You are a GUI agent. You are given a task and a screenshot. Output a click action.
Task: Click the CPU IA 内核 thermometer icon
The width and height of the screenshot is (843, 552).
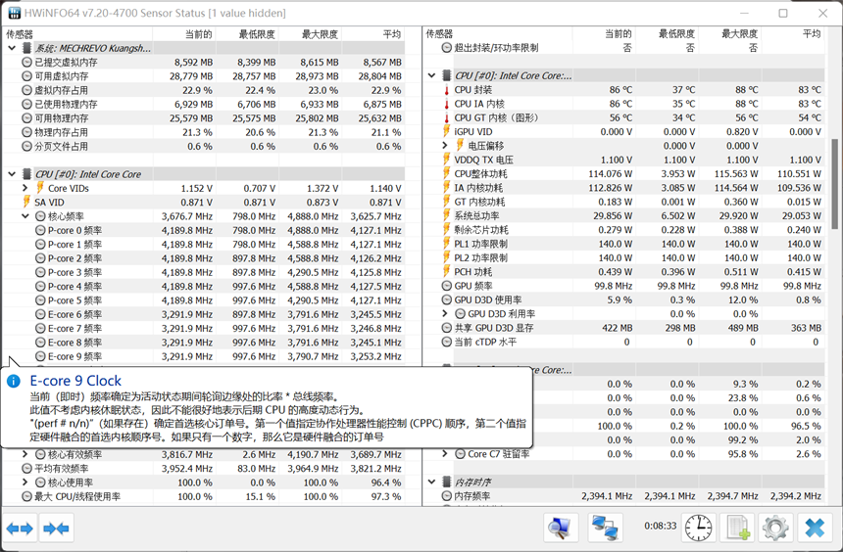[x=446, y=104]
